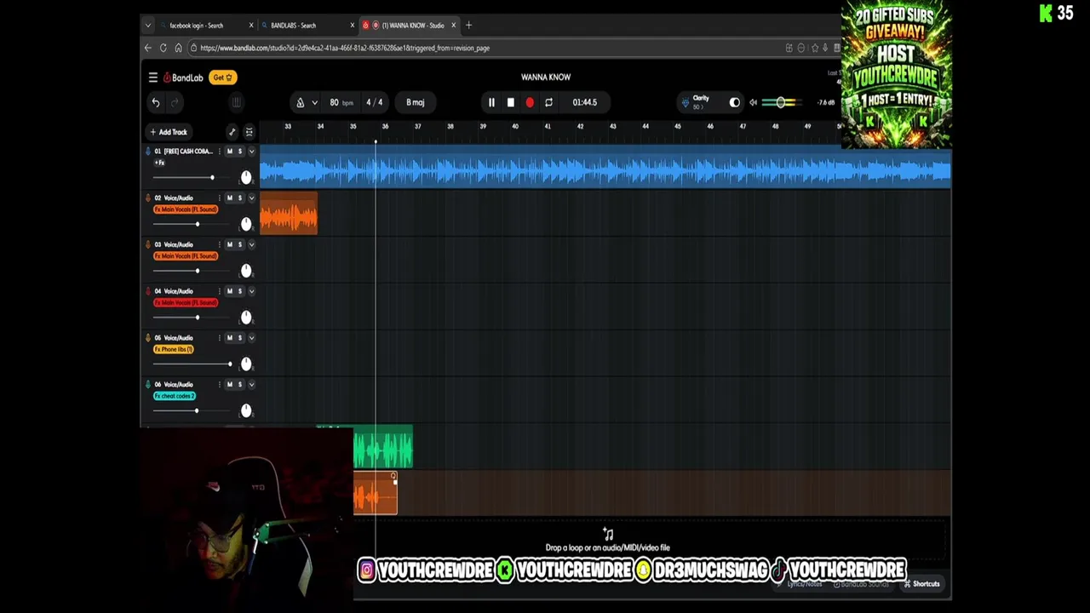The image size is (1090, 613).
Task: Click track 01 pan knob
Action: [x=246, y=177]
